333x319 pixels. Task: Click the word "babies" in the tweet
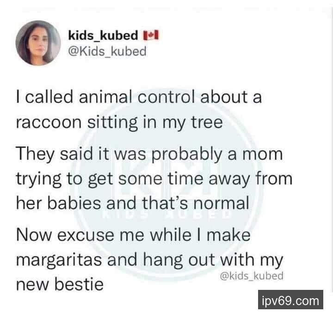tap(78, 203)
